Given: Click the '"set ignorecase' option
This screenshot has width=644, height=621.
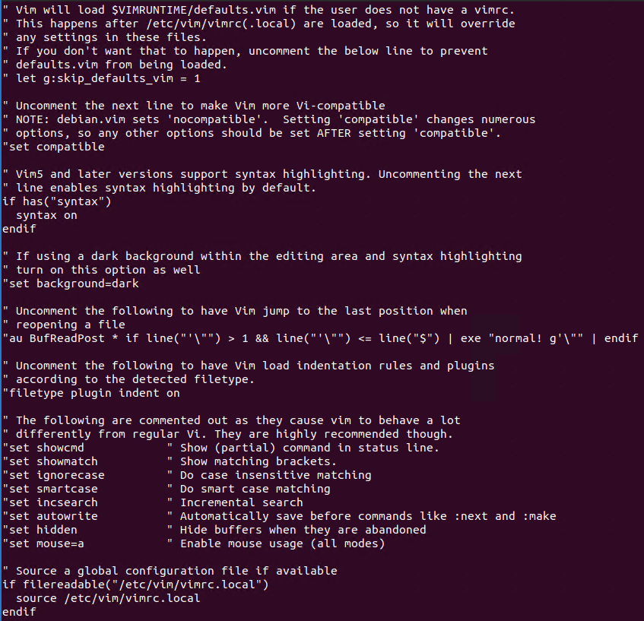Looking at the screenshot, I should coord(53,475).
